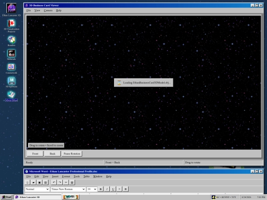This screenshot has height=200, width=267.
Task: Click the alignment icon right of Underline
Action: (119, 189)
